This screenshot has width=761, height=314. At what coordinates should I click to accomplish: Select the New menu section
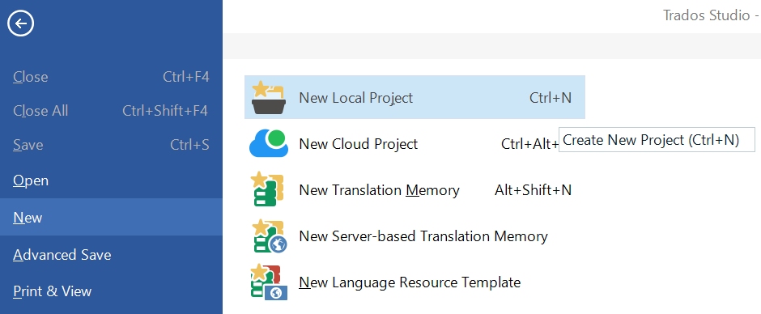(x=111, y=217)
